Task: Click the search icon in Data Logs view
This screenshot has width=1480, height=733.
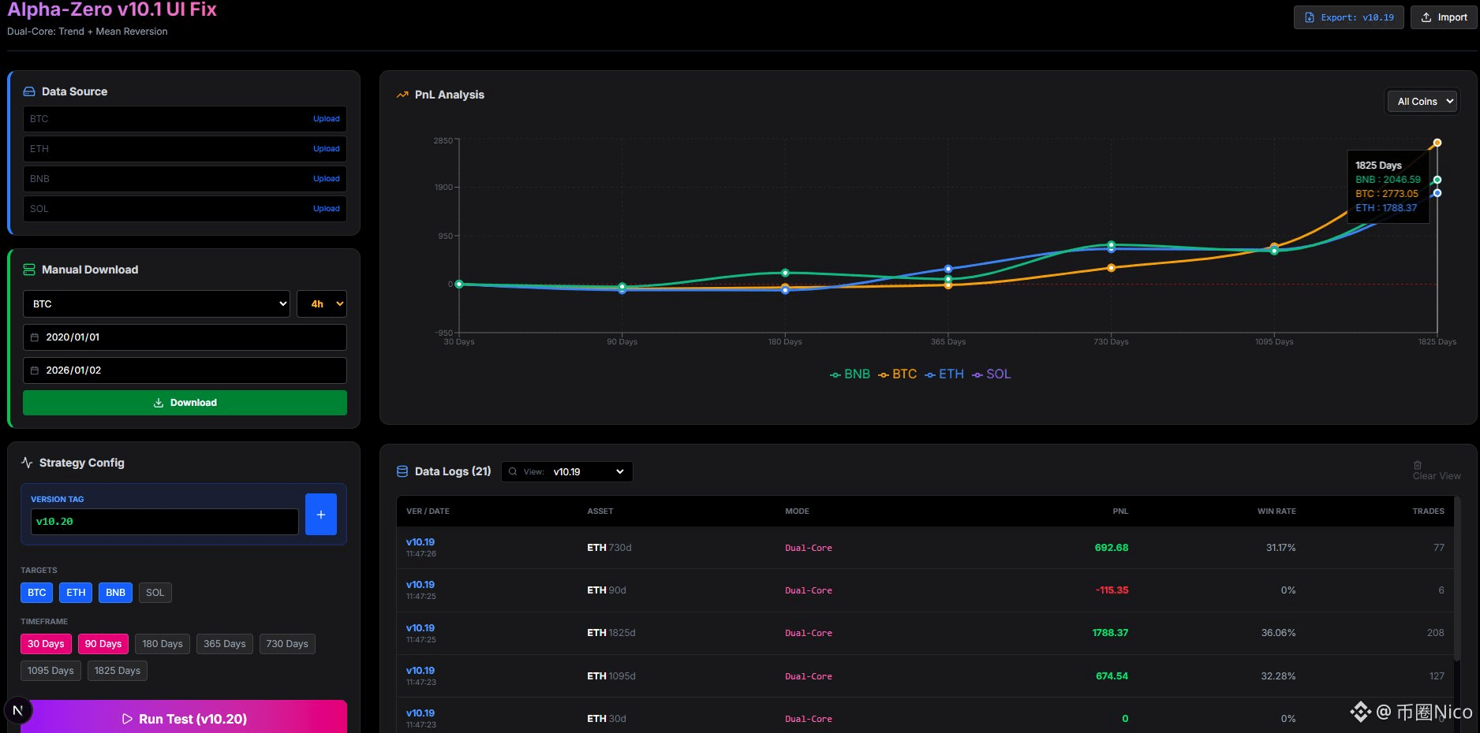Action: point(513,472)
